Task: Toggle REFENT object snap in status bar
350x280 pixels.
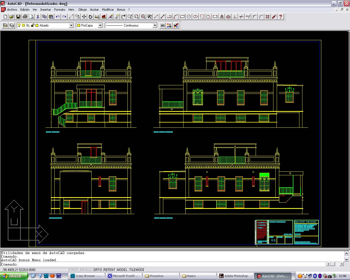Action: point(109,270)
